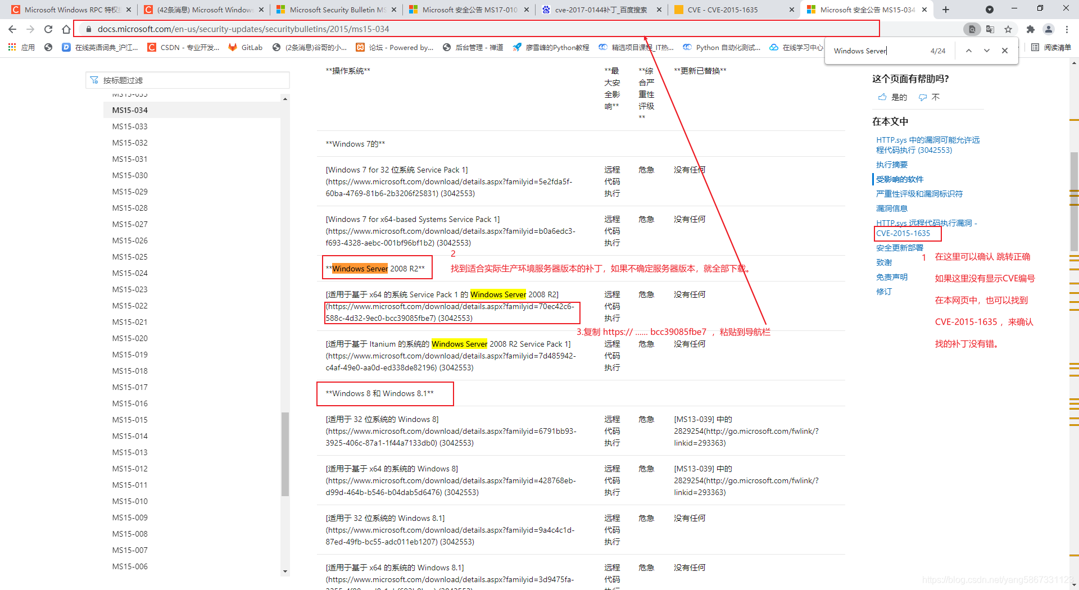The height and width of the screenshot is (590, 1079).
Task: Open the Chrome three-dot menu
Action: [x=1067, y=29]
